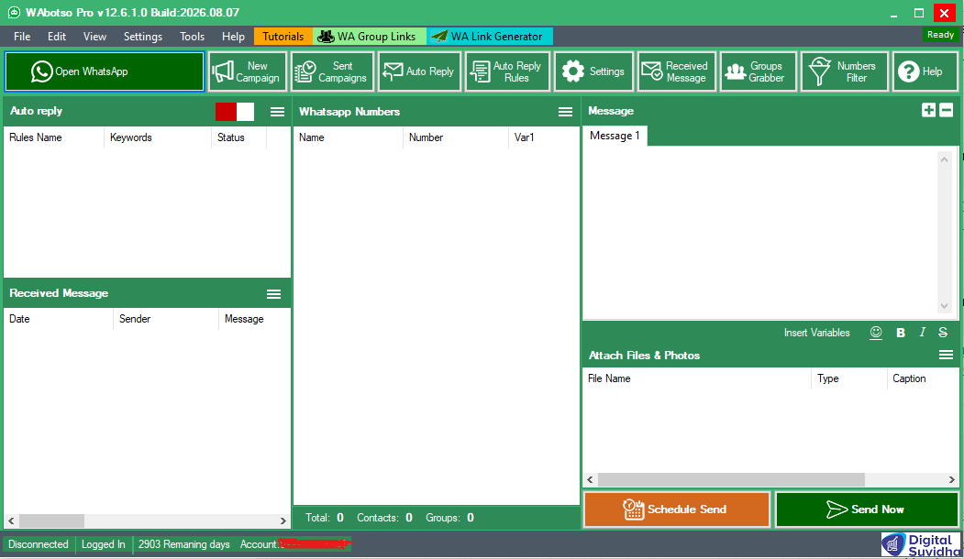
Task: Open the Settings gear toolbar button
Action: [593, 71]
